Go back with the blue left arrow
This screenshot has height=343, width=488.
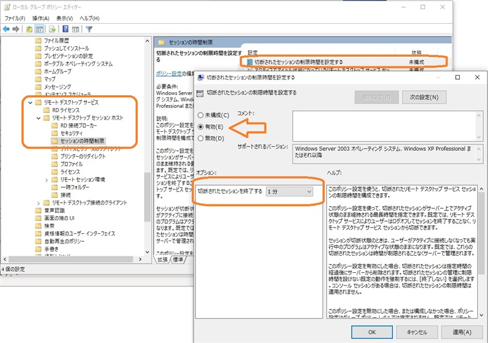[x=6, y=29]
